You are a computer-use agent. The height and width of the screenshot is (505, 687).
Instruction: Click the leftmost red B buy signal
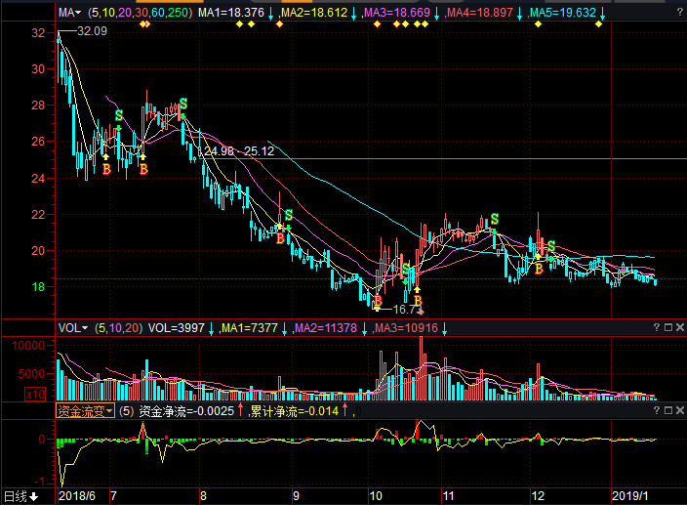click(106, 170)
